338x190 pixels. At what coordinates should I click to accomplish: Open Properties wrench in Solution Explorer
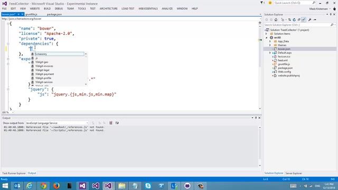[310, 20]
